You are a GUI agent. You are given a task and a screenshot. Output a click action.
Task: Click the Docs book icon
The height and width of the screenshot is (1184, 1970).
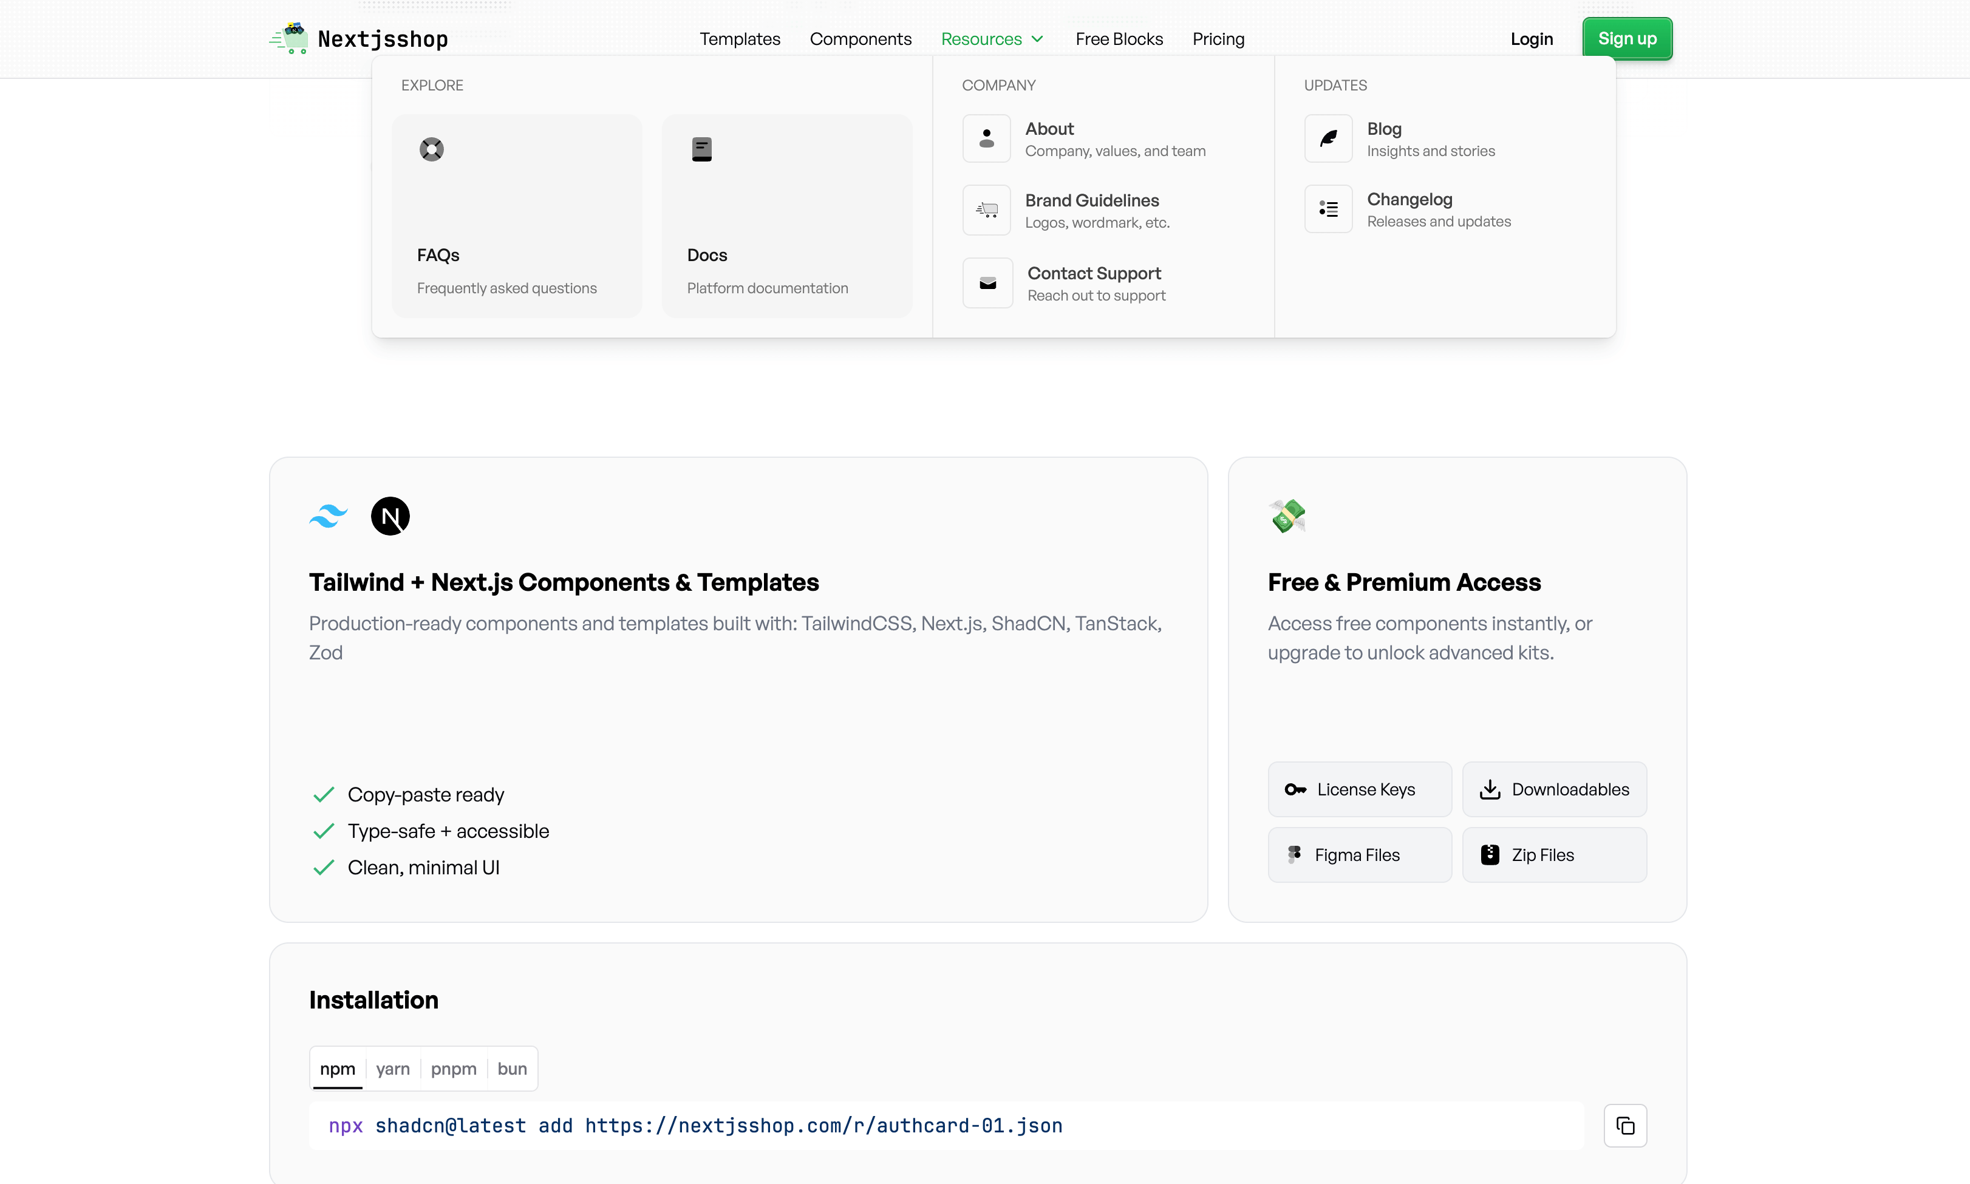click(701, 149)
